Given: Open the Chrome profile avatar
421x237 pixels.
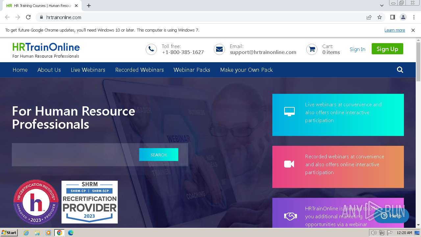Looking at the screenshot, I should [x=403, y=17].
